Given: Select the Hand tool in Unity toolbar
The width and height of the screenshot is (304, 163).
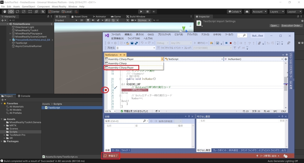Looking at the screenshot, I should 5,12.
